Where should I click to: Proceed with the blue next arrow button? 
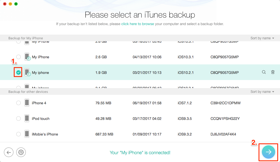268,152
